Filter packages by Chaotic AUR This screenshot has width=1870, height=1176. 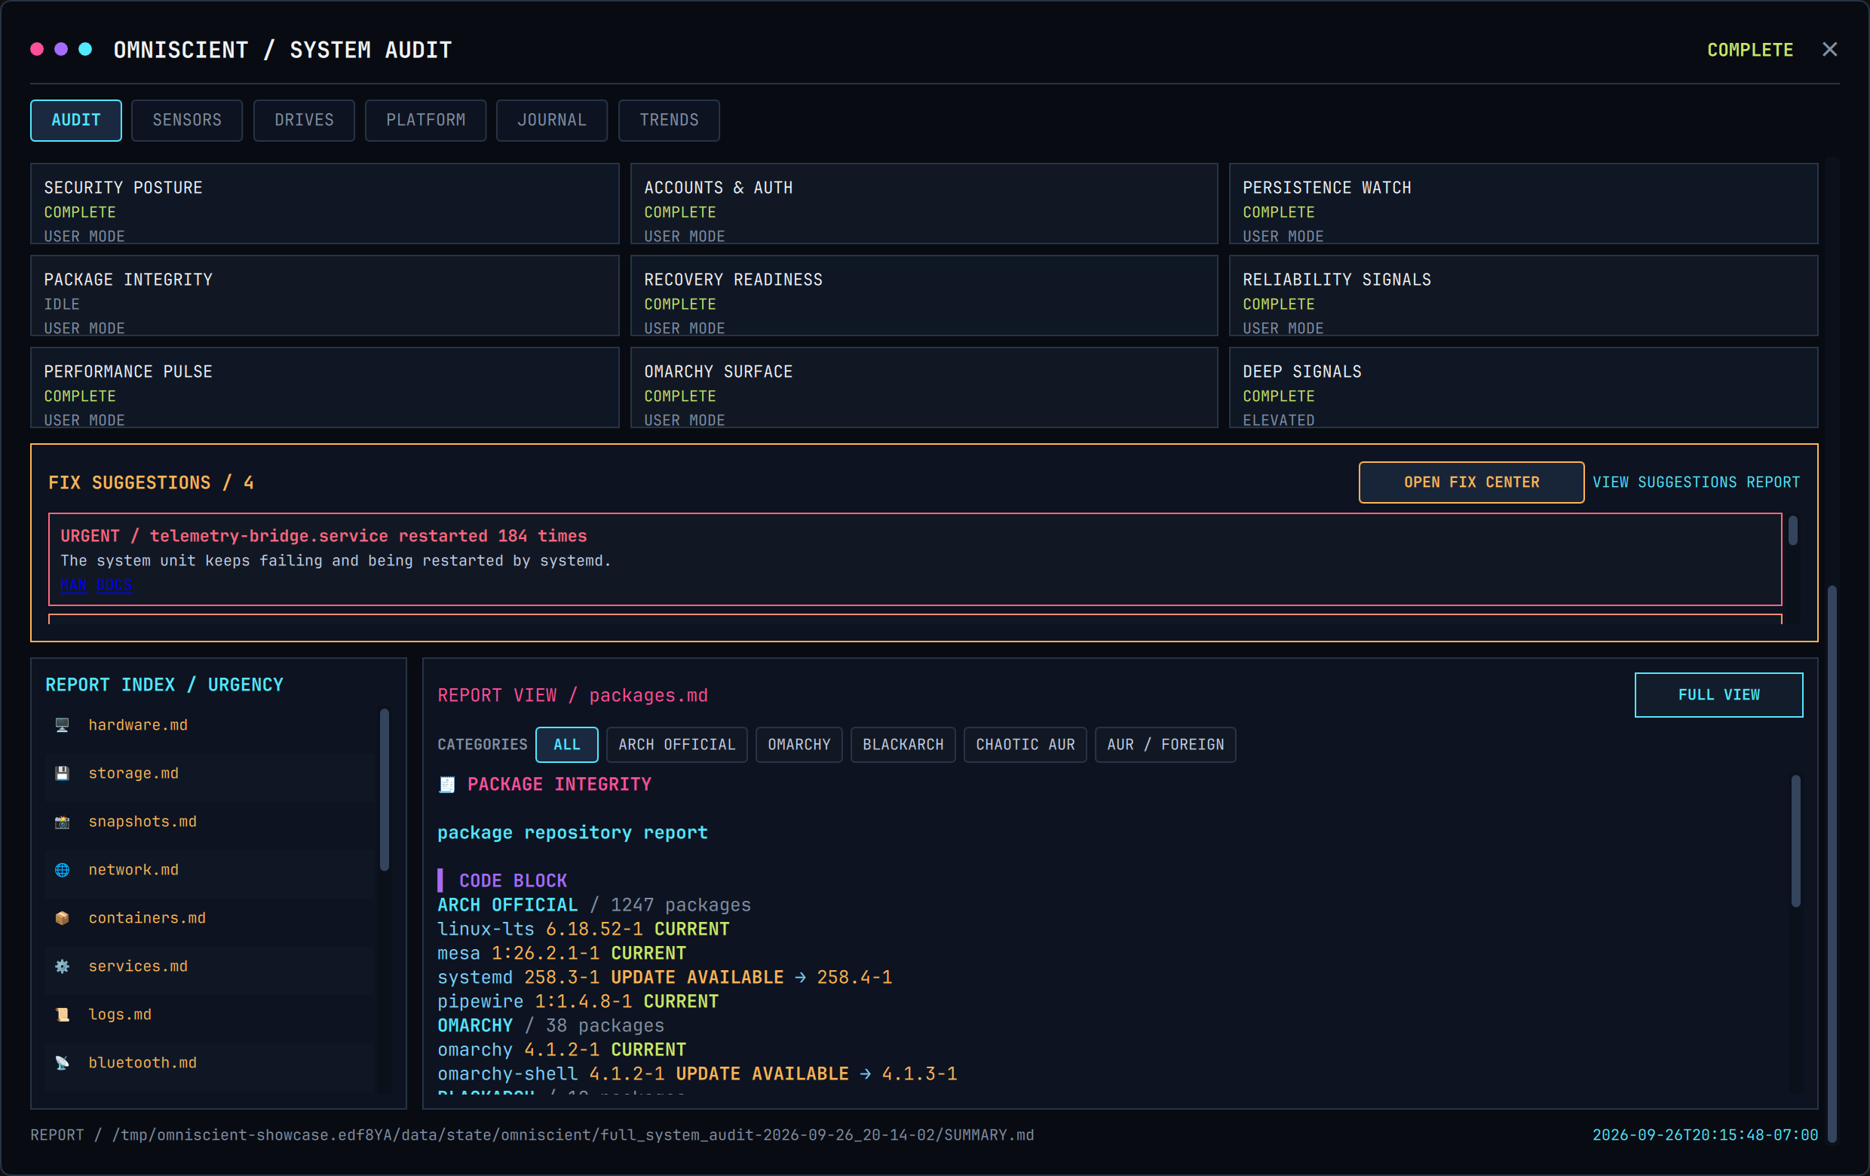[1025, 744]
